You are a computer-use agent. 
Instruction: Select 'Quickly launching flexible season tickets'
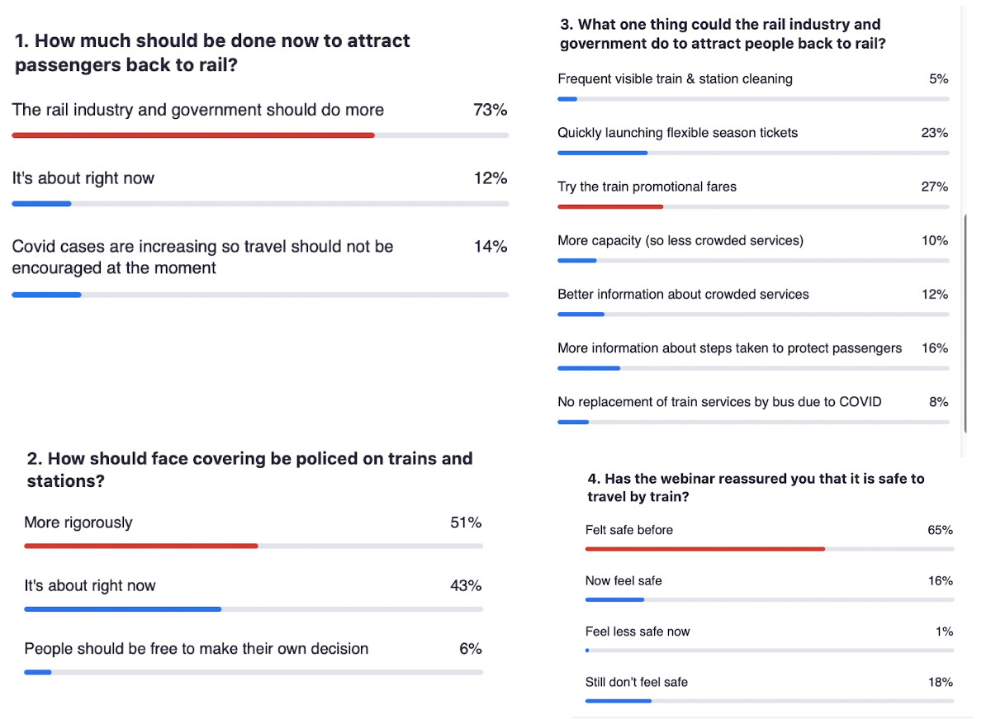(x=677, y=133)
